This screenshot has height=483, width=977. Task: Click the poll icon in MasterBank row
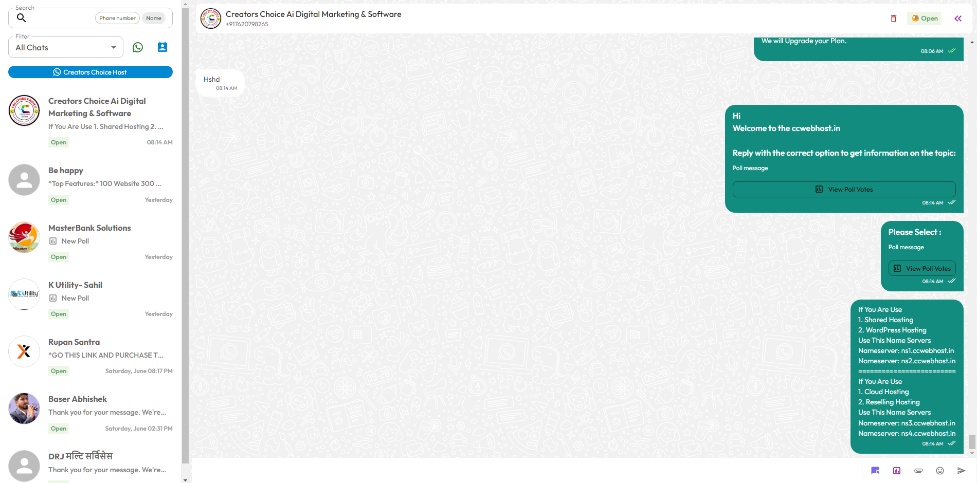click(53, 241)
